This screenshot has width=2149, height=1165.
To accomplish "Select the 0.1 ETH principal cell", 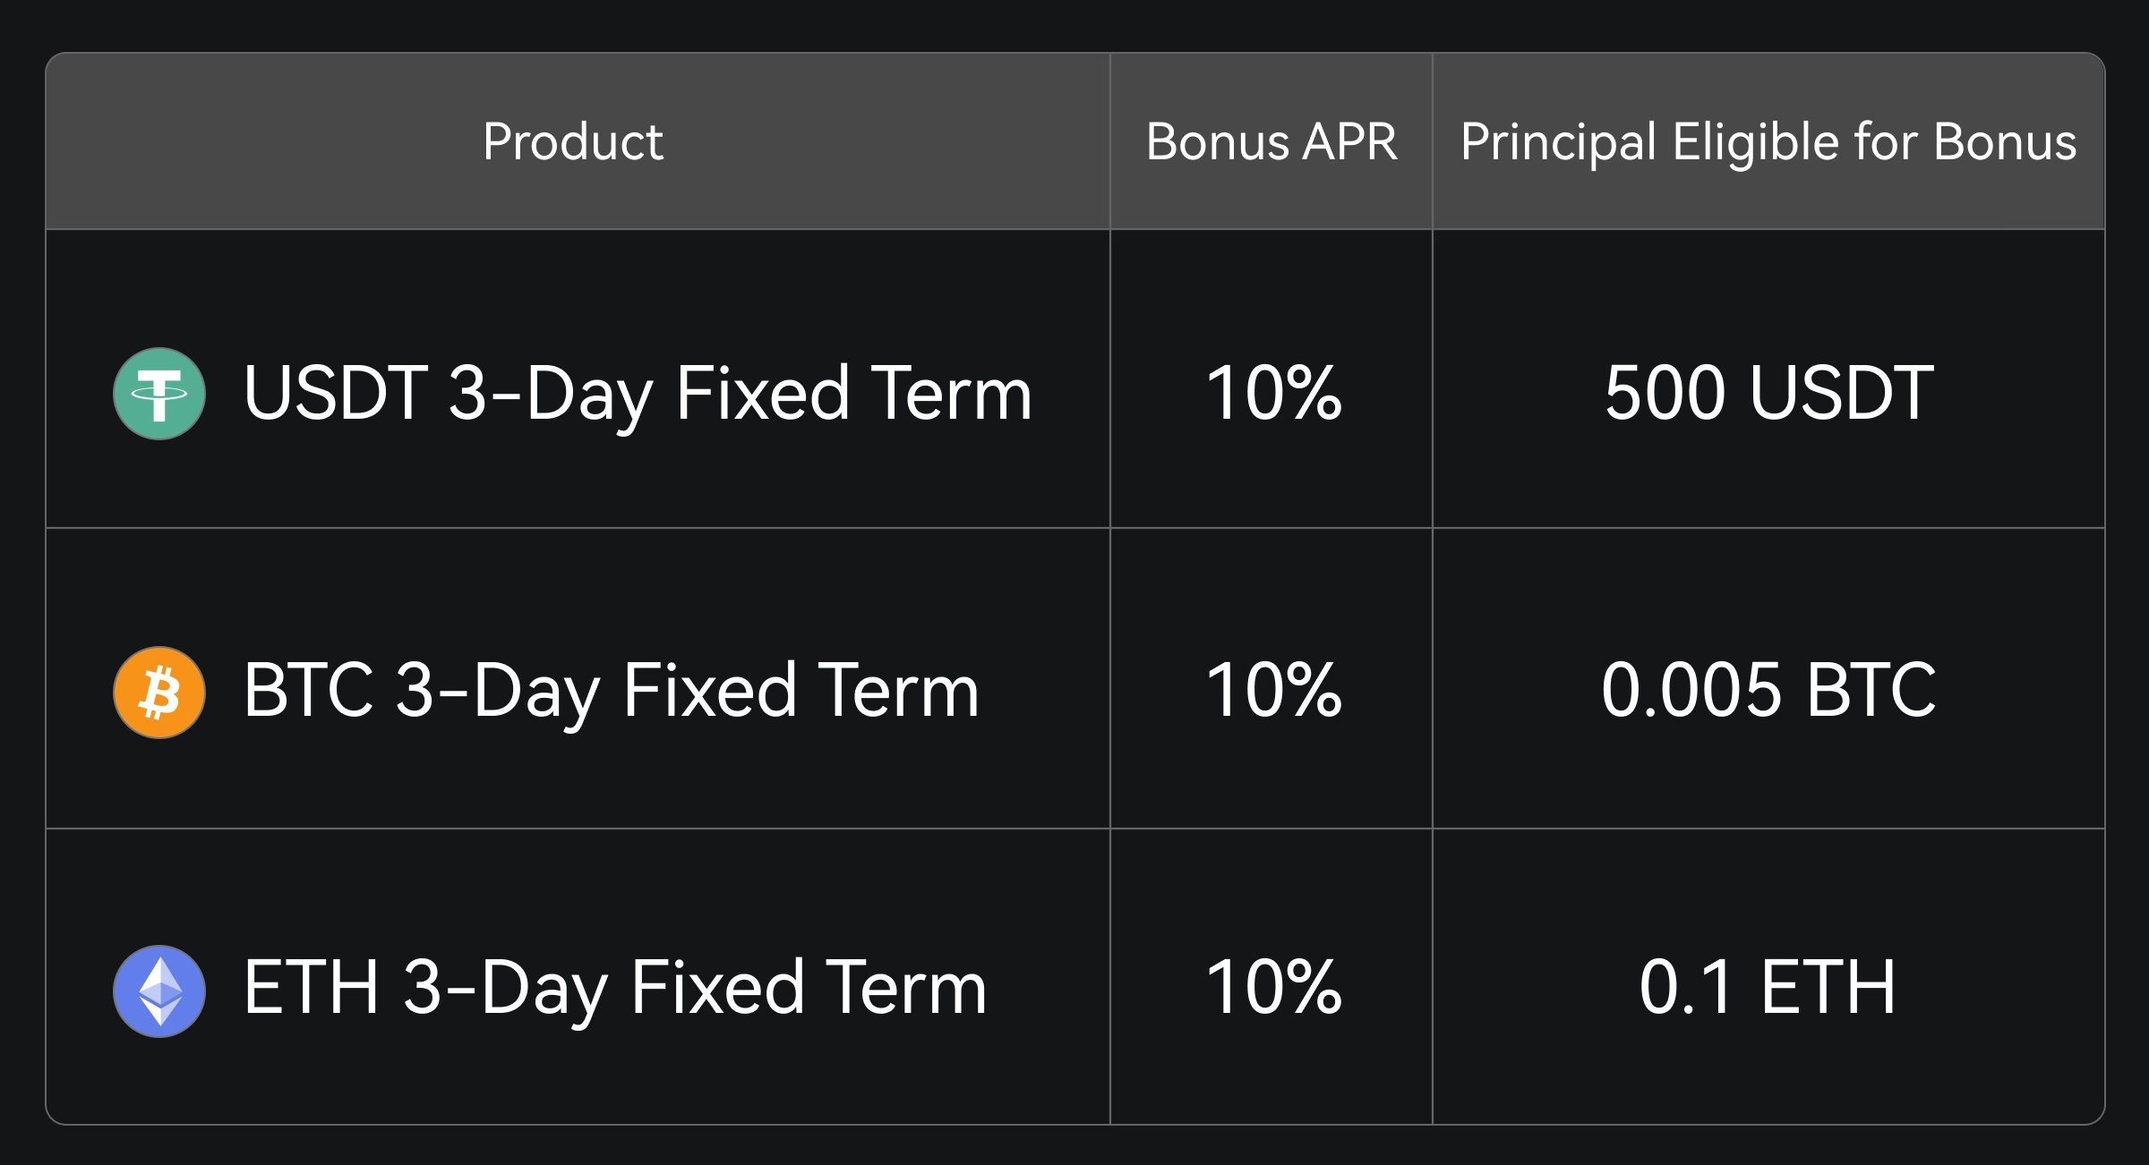I will pyautogui.click(x=1768, y=988).
